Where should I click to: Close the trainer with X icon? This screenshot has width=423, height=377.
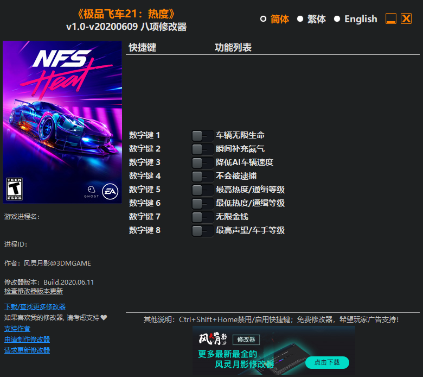pos(406,18)
